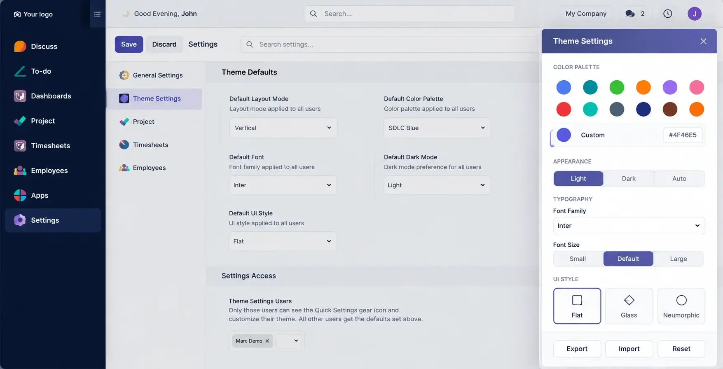
Task: Click the magnifier icon in settings search
Action: coord(250,44)
